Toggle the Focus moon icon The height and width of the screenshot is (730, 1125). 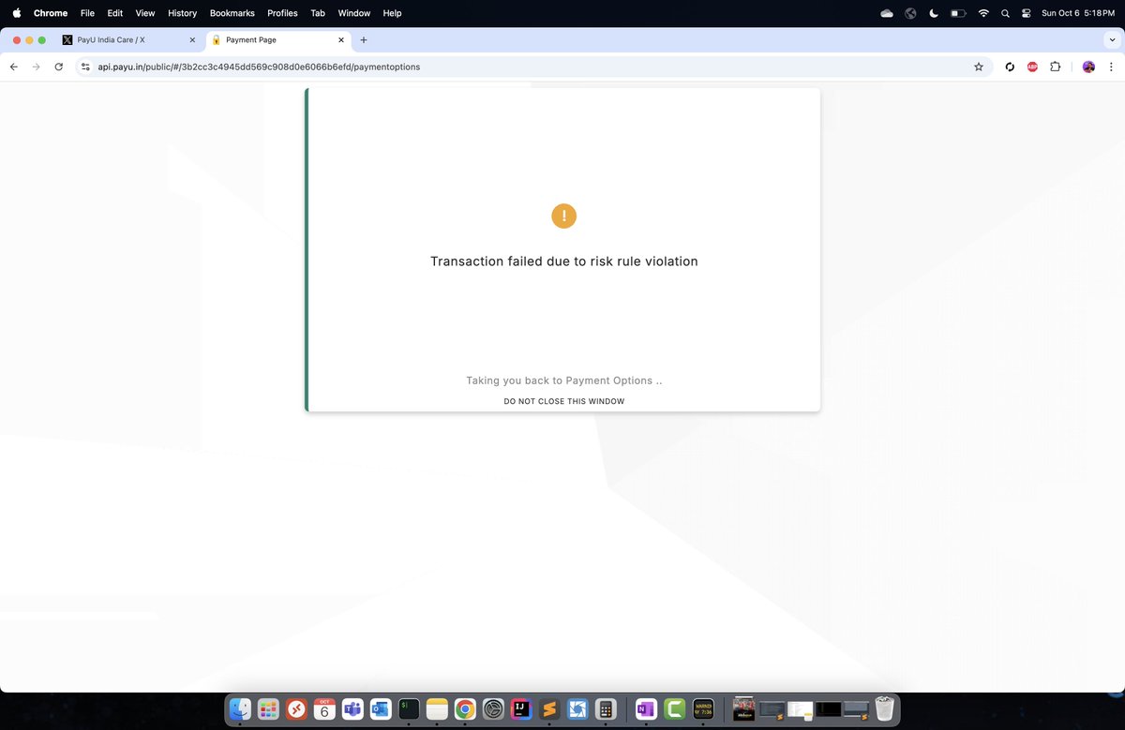pos(934,13)
